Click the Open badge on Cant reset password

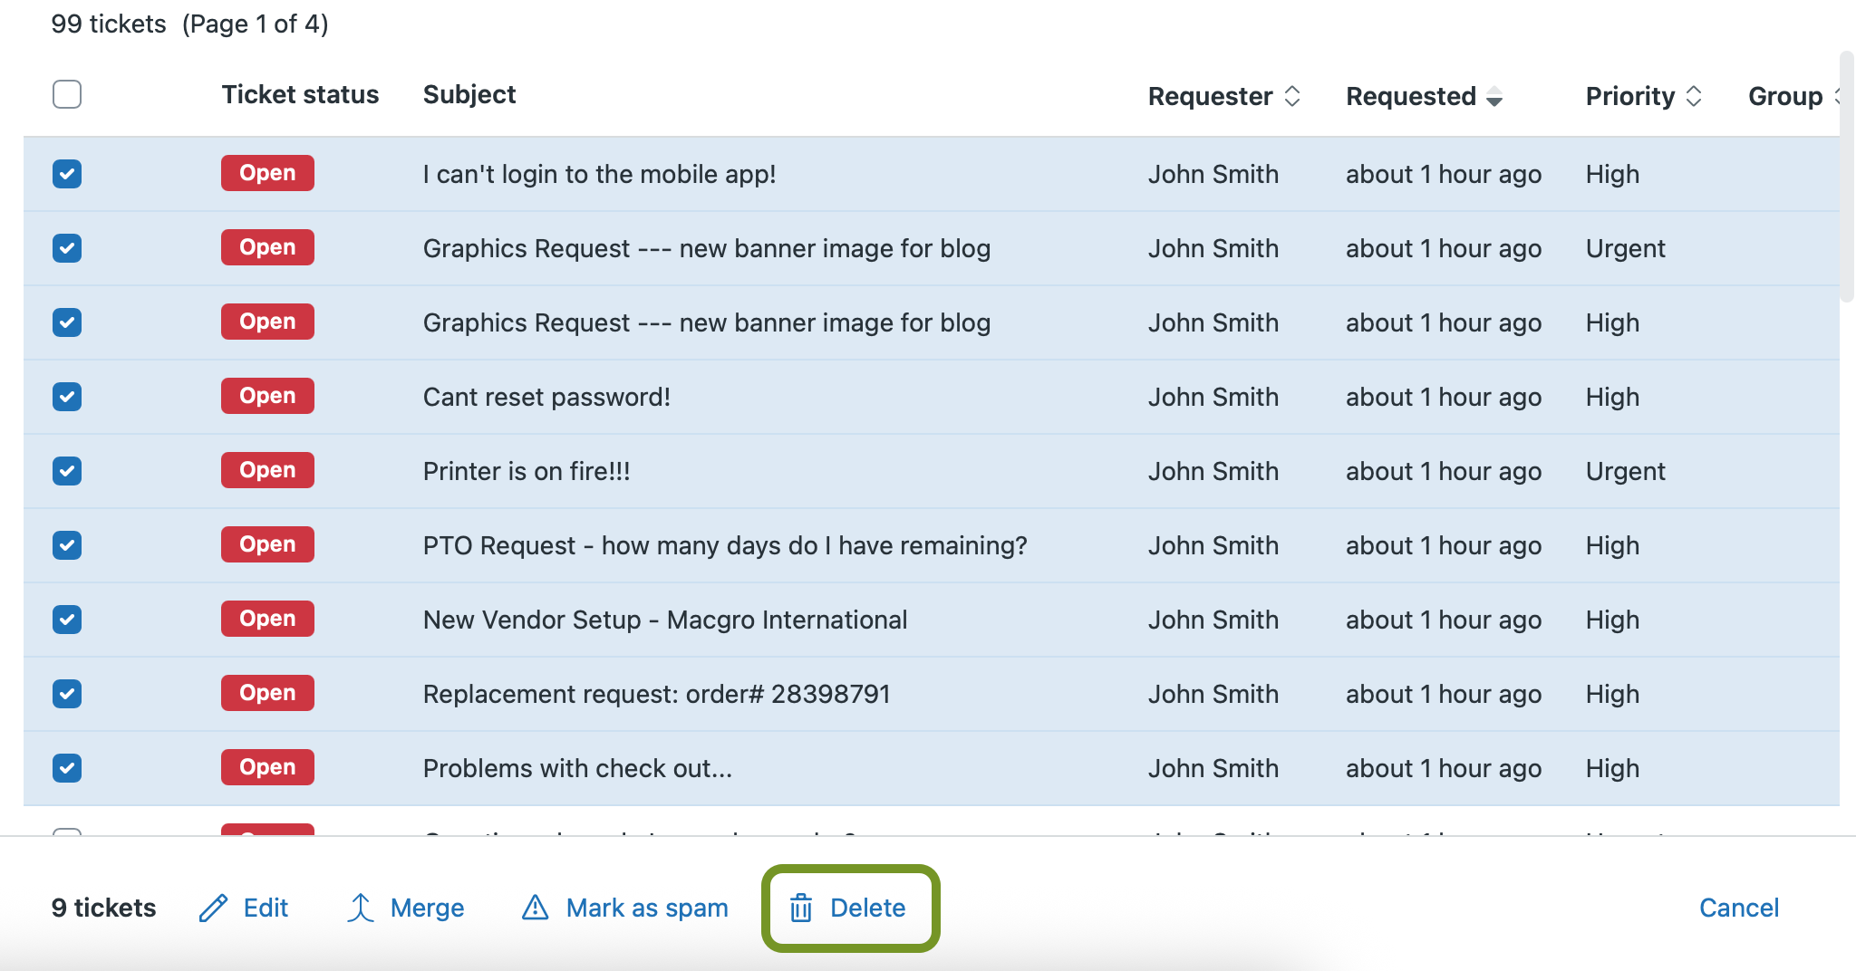point(266,396)
